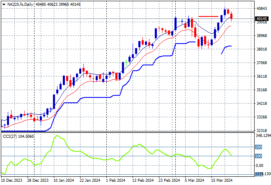
Task: Click the 38018 price axis label
Action: 262,49
